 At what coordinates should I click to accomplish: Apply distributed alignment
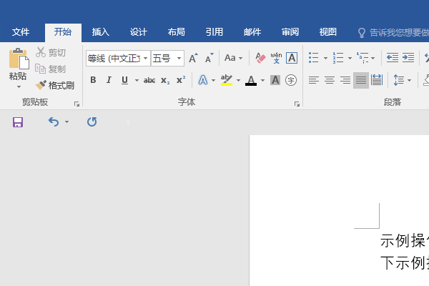(377, 80)
